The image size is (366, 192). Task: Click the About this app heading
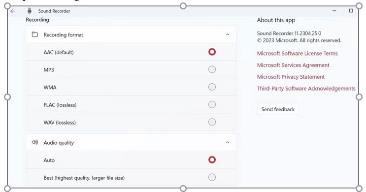(276, 20)
